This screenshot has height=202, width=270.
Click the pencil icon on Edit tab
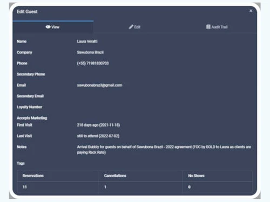point(131,27)
